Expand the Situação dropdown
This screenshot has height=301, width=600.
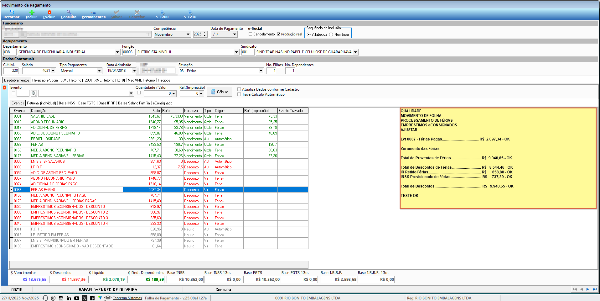(261, 71)
